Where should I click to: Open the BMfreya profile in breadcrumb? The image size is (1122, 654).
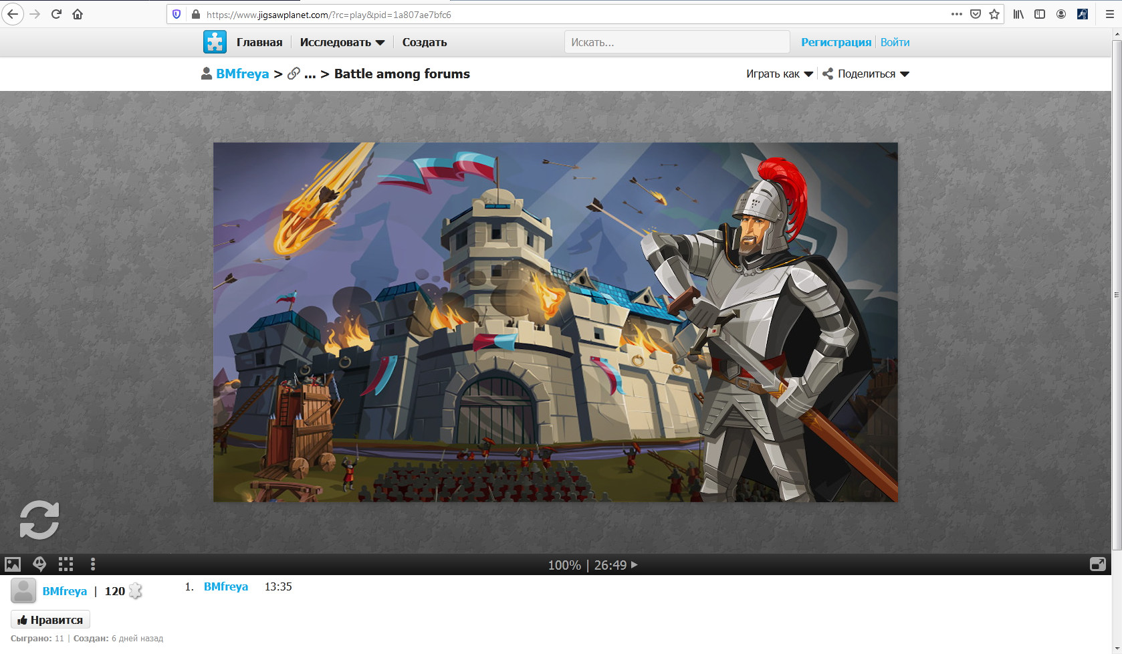(242, 74)
